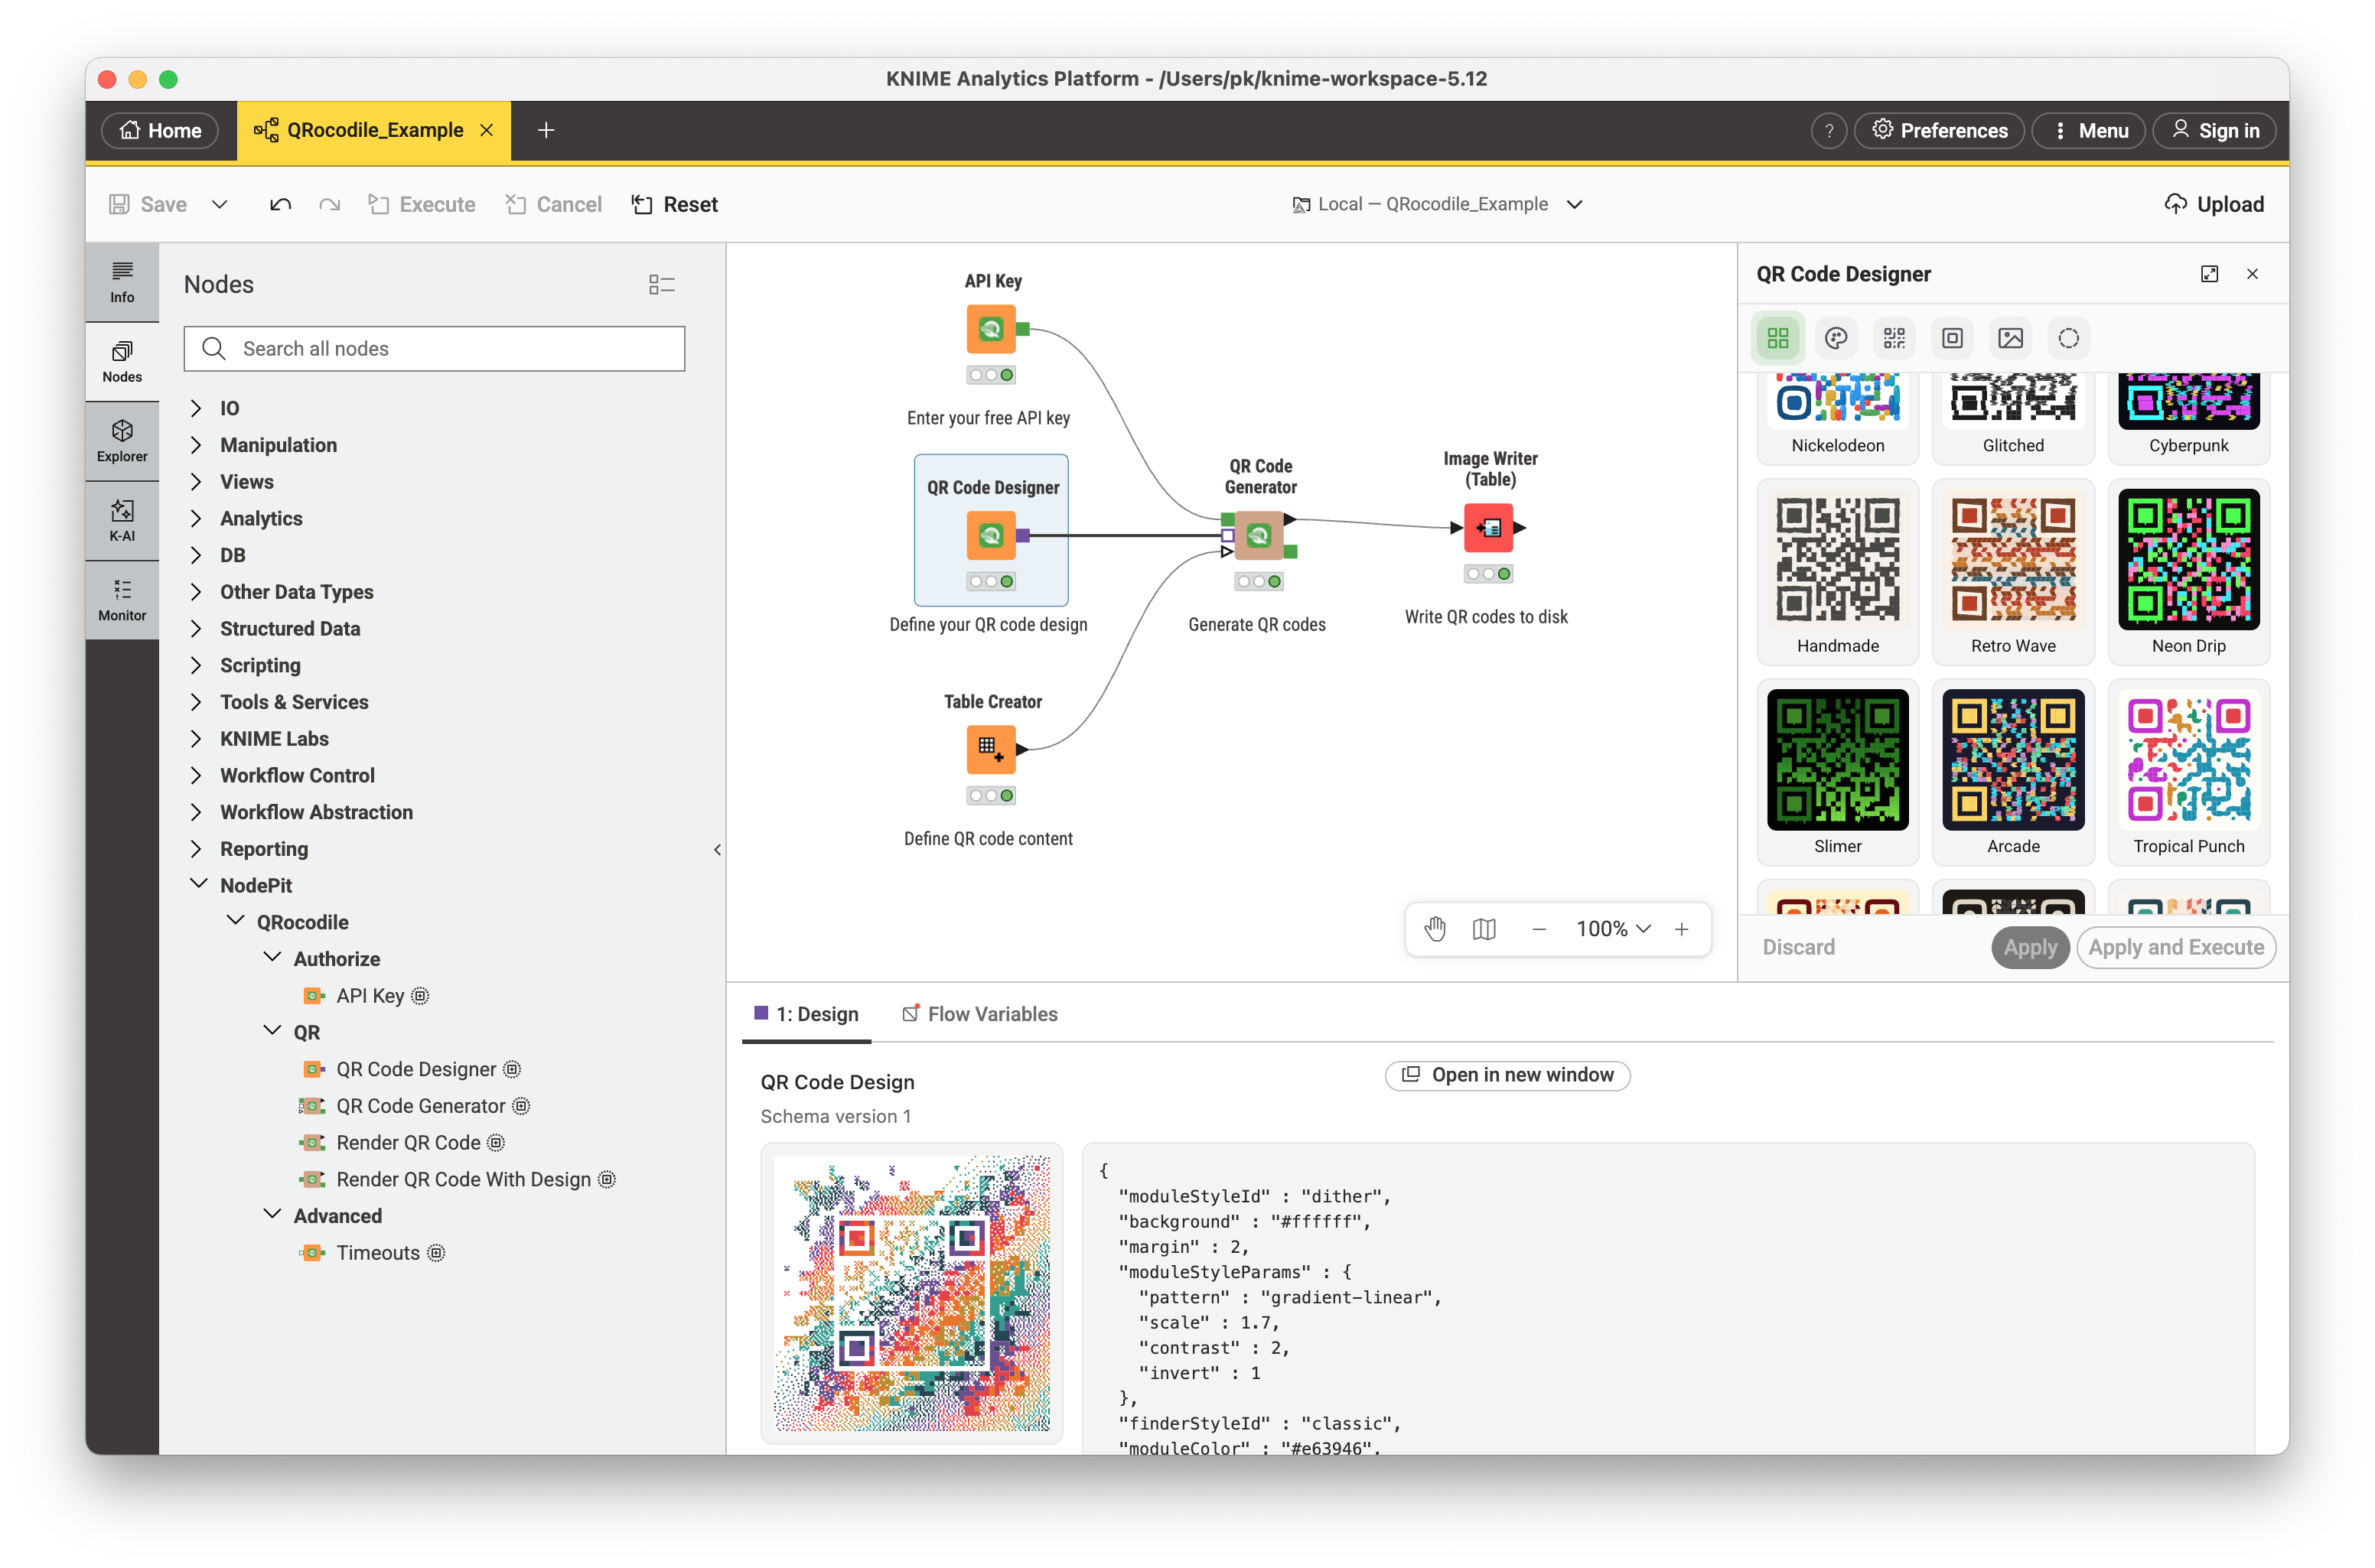Collapse the QRocodile subcategory

point(235,921)
